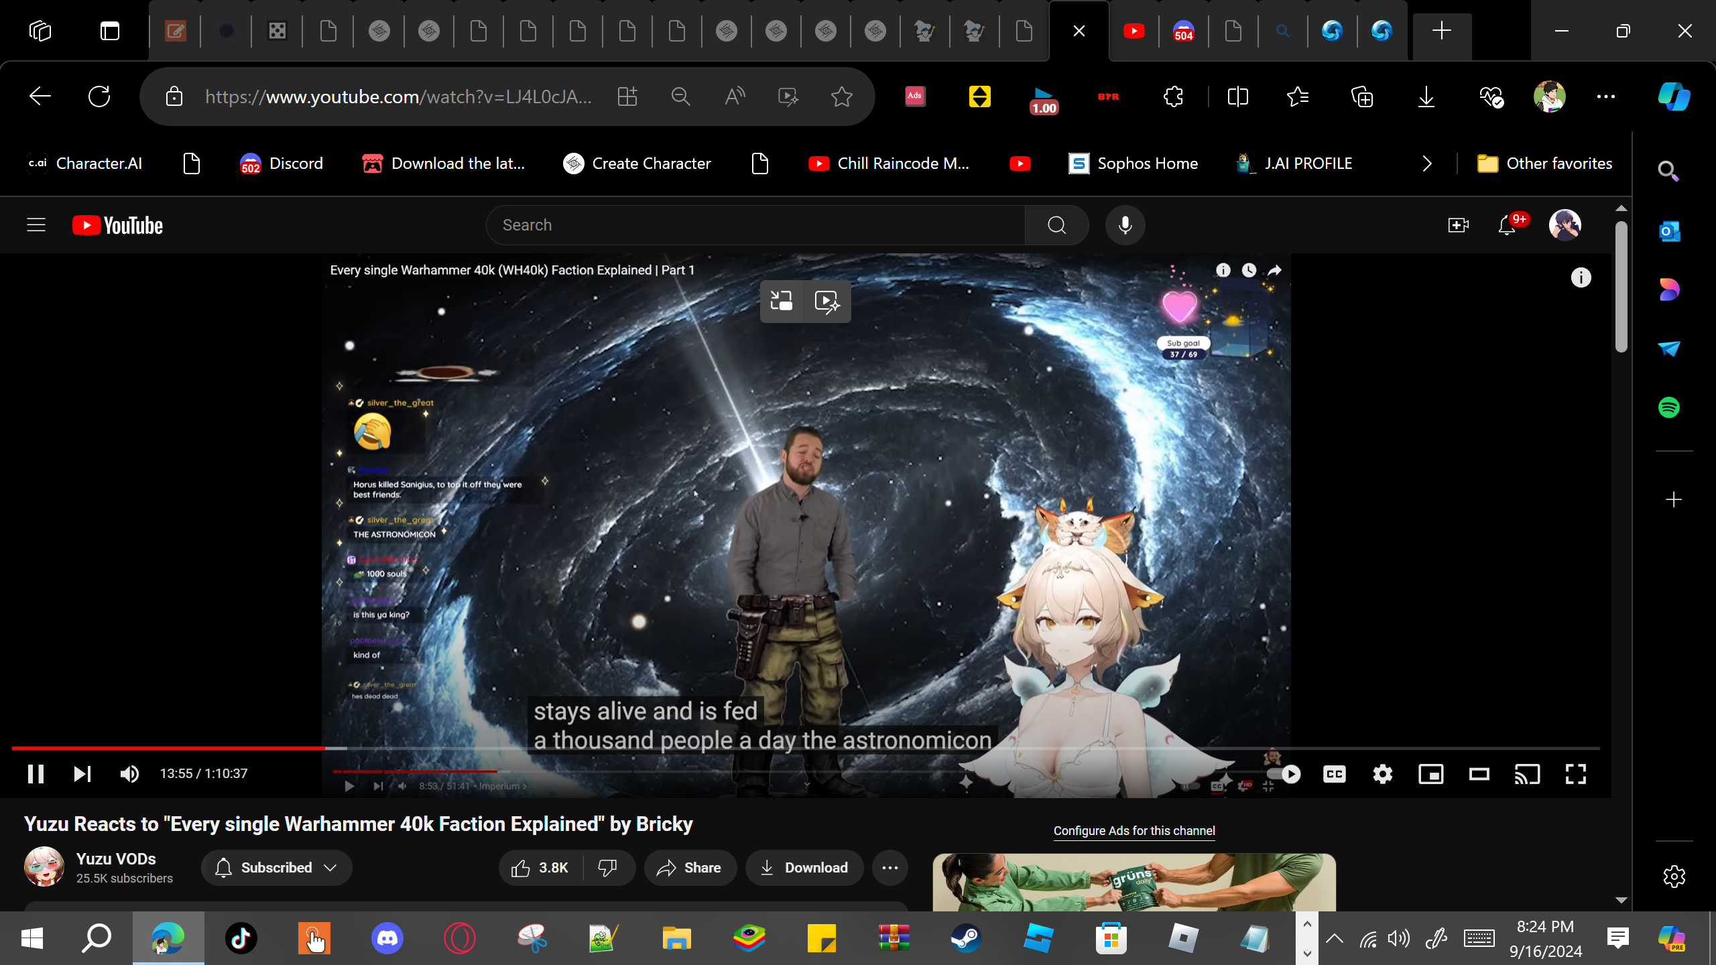This screenshot has height=965, width=1716.
Task: Open Yuzu VODs channel name
Action: pos(116,858)
